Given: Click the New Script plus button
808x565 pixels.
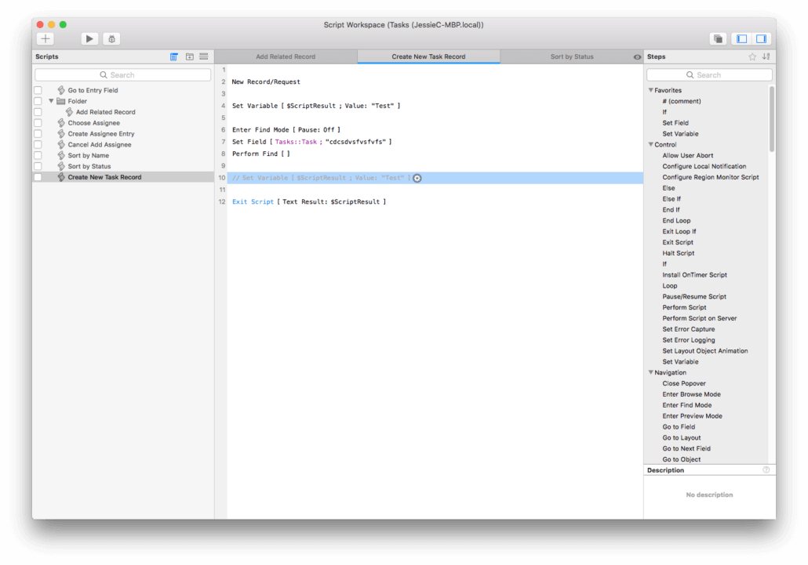Looking at the screenshot, I should point(45,38).
